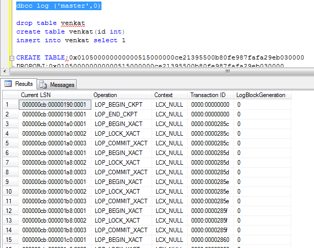
Task: Collapse the CREATE TABLE code region
Action: tap(12, 58)
